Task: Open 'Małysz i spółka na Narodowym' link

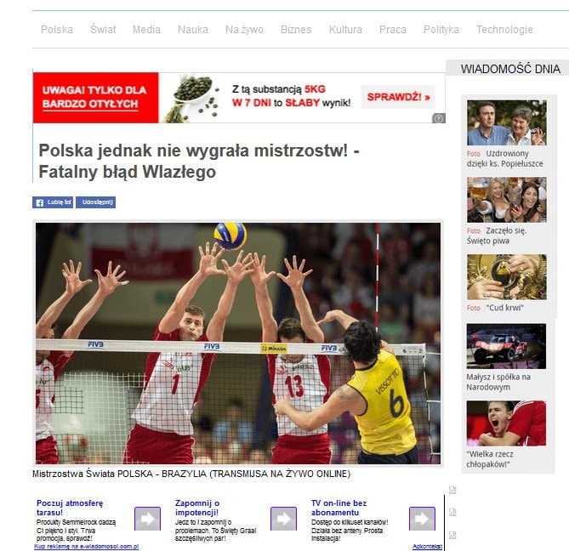Action: point(506,346)
